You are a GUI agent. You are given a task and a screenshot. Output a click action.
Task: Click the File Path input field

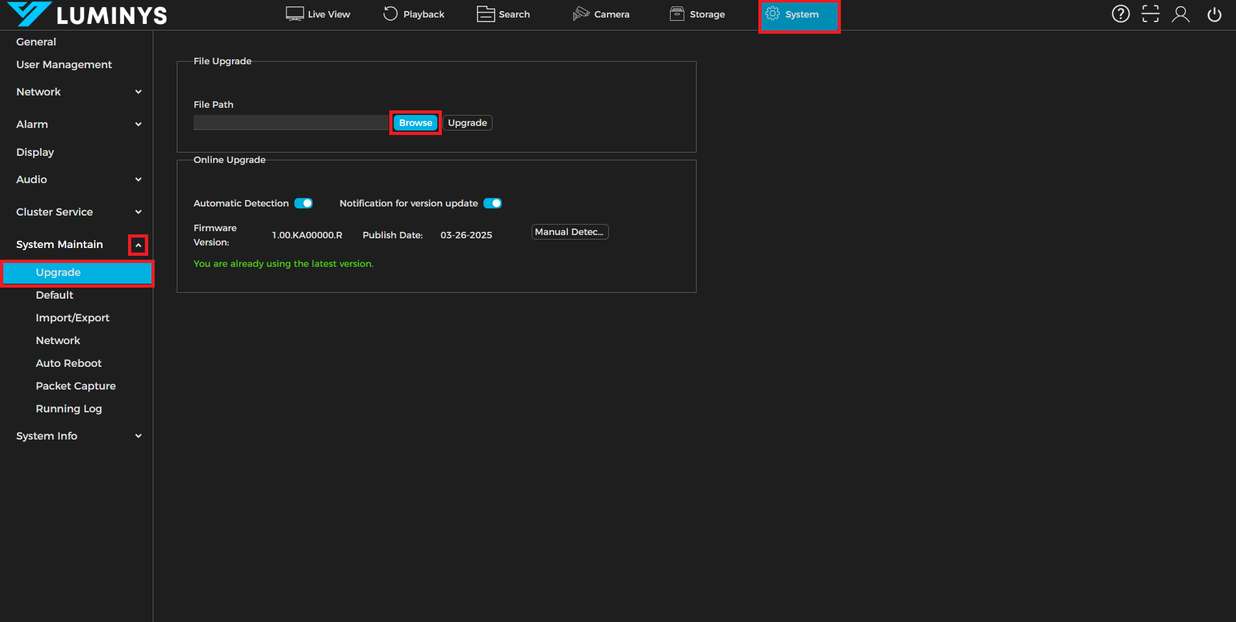290,123
